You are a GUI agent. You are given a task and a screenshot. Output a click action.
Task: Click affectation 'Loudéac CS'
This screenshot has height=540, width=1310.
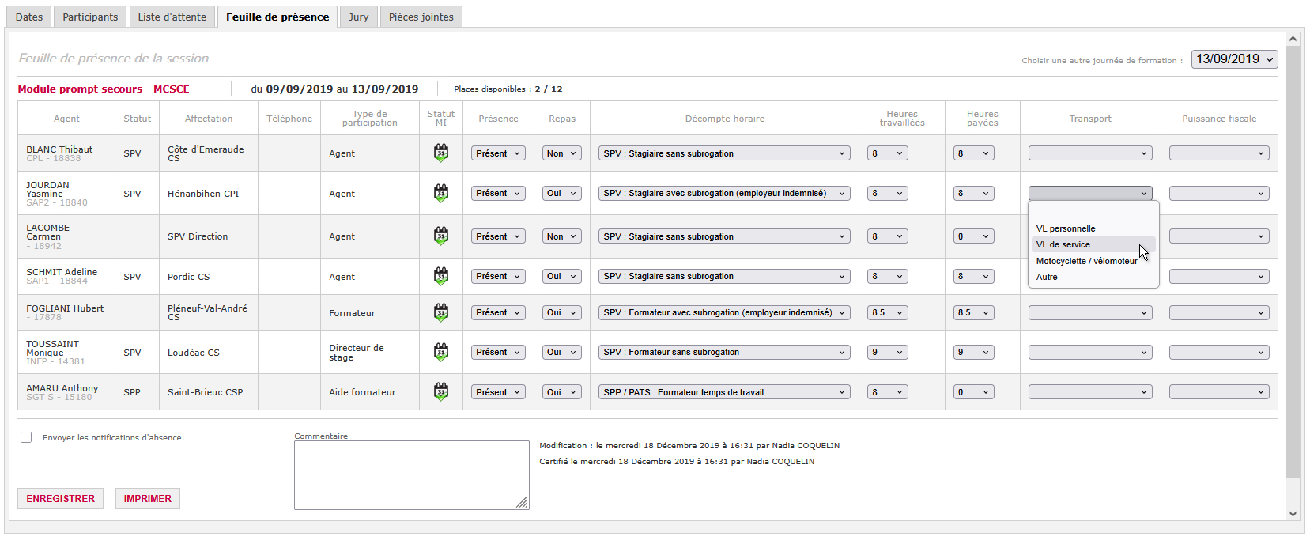click(194, 353)
